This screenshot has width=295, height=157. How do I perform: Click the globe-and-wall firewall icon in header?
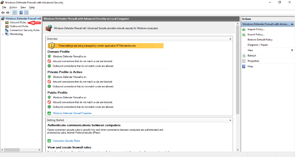point(49,28)
